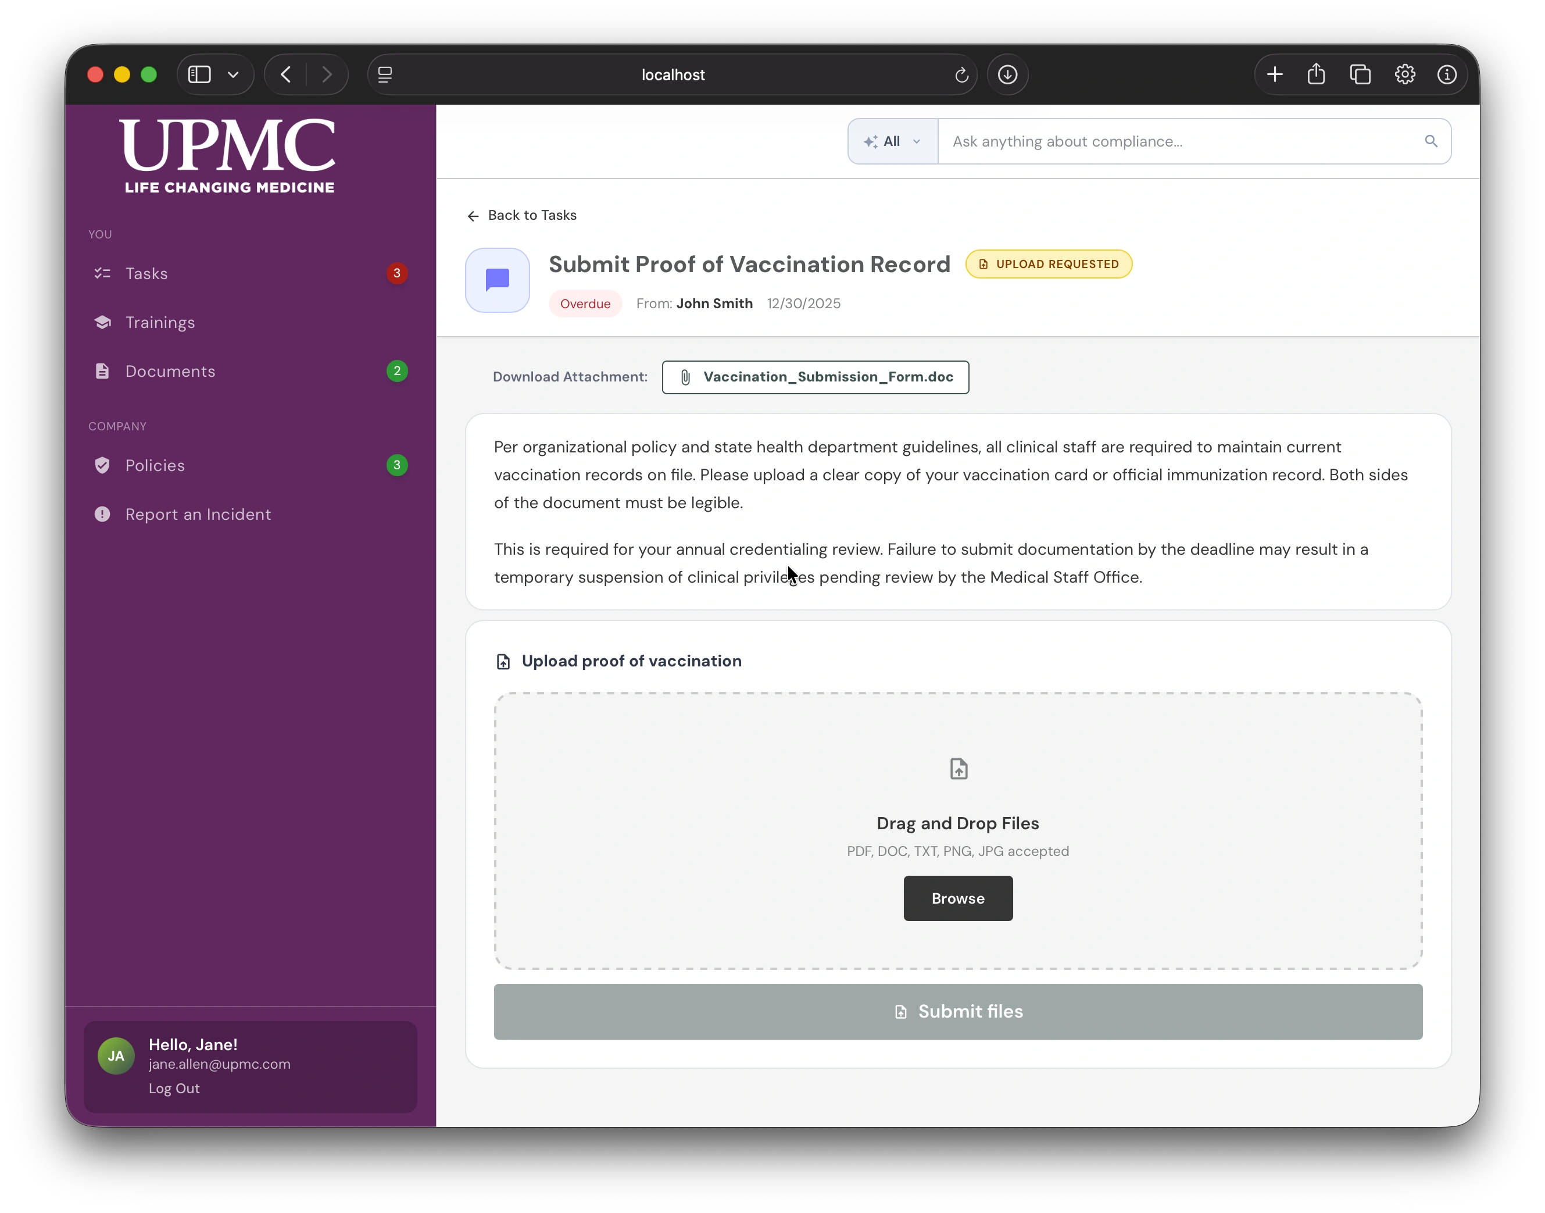Click the accepted file types text
This screenshot has width=1545, height=1213.
coord(958,851)
